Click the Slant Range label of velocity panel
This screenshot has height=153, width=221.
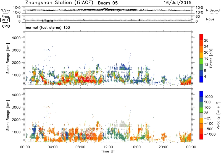tap(8, 115)
